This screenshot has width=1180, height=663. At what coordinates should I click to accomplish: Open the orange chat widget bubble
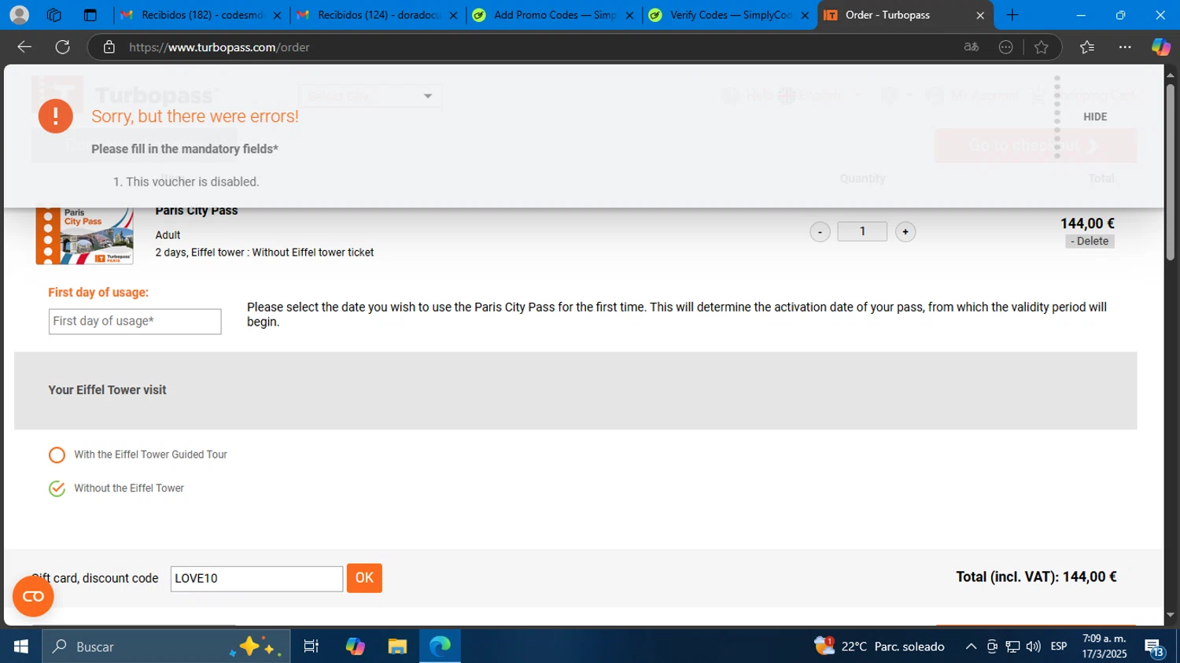(x=33, y=596)
